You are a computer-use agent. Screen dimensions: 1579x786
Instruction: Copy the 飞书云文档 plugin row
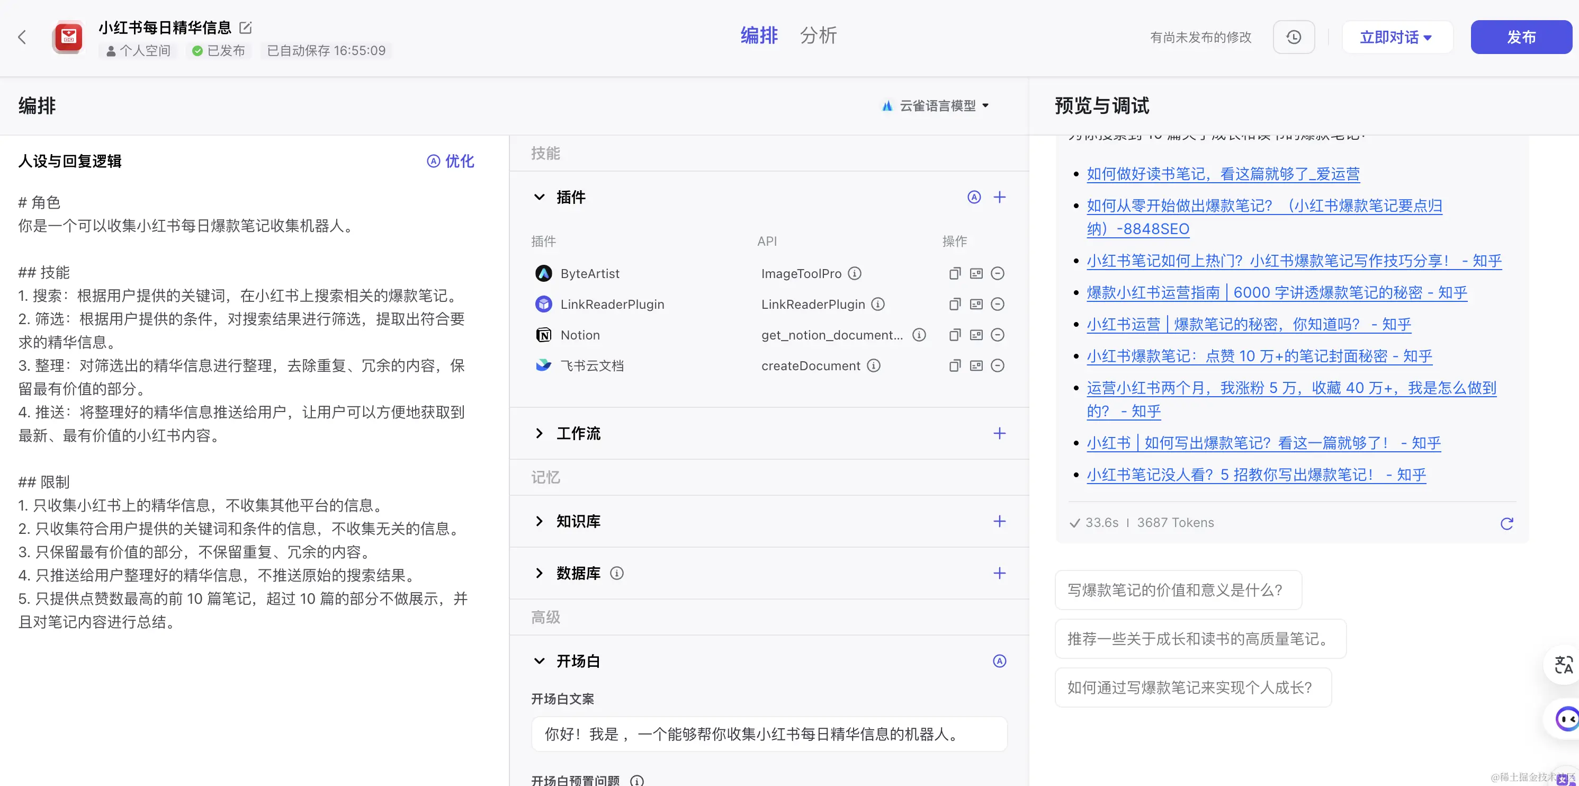pyautogui.click(x=954, y=365)
